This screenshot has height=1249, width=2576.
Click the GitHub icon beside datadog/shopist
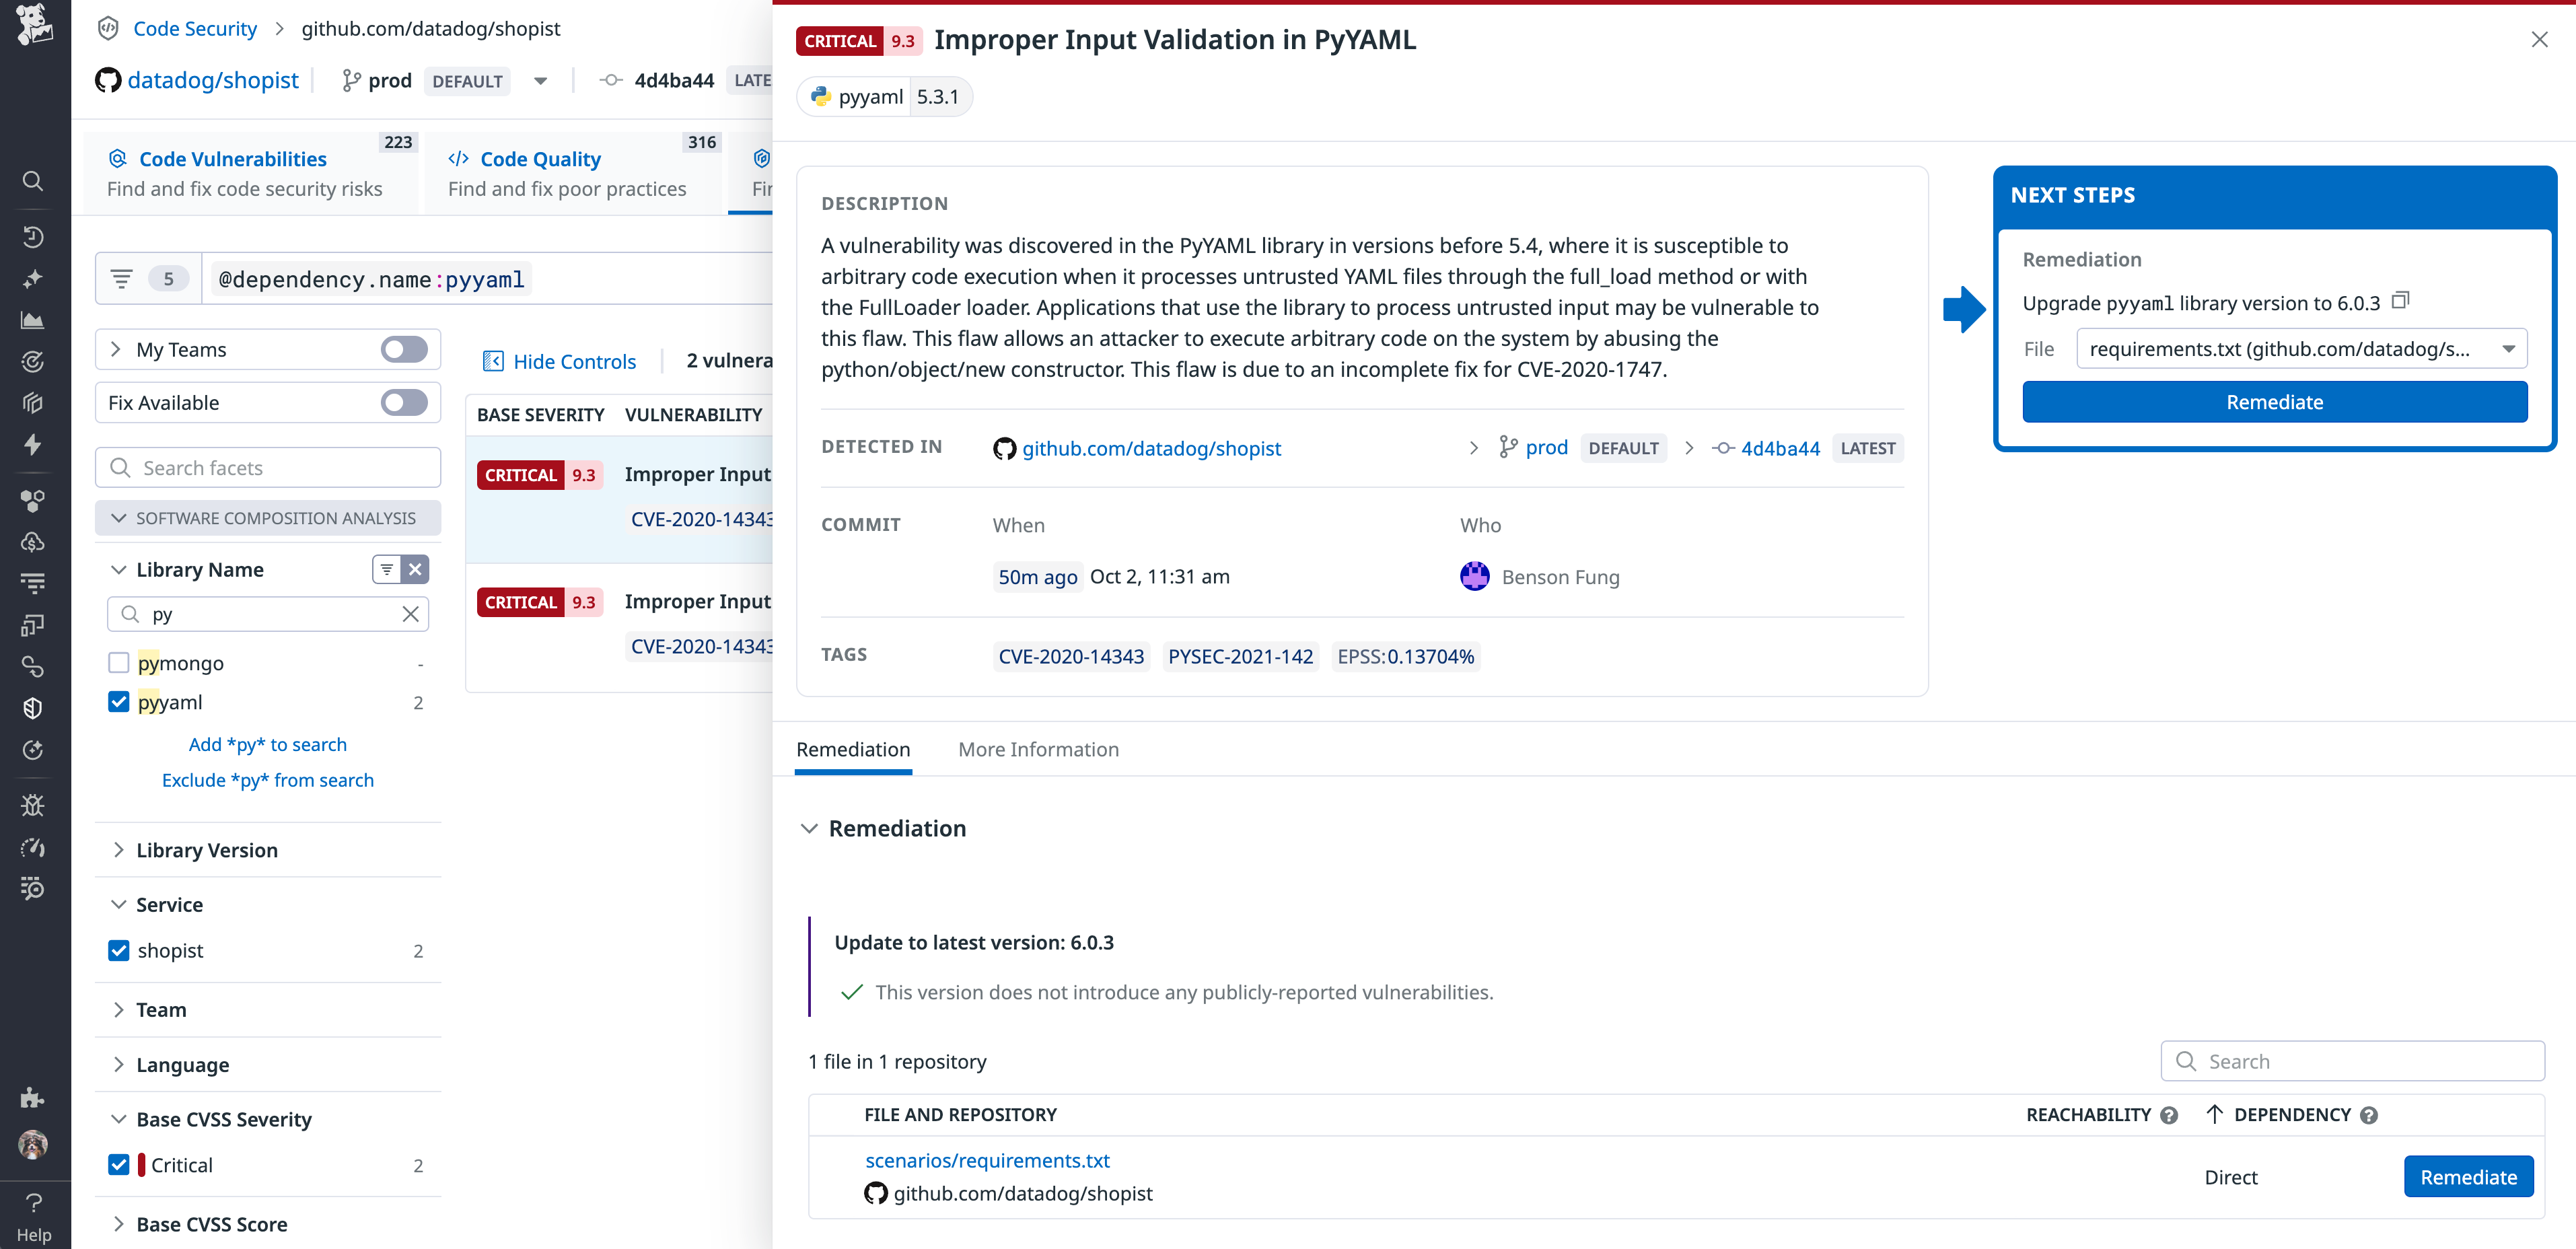[x=109, y=80]
